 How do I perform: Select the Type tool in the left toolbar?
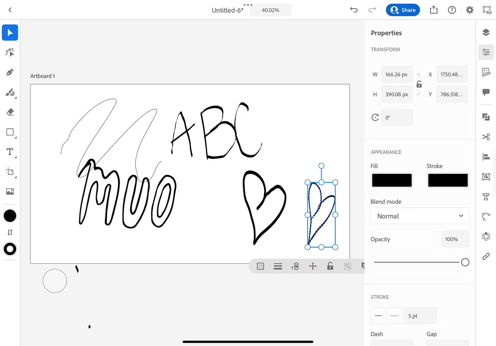pos(10,152)
